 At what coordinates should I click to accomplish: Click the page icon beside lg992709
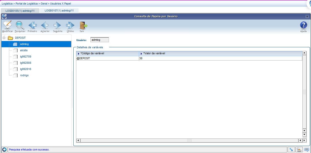(x=15, y=56)
